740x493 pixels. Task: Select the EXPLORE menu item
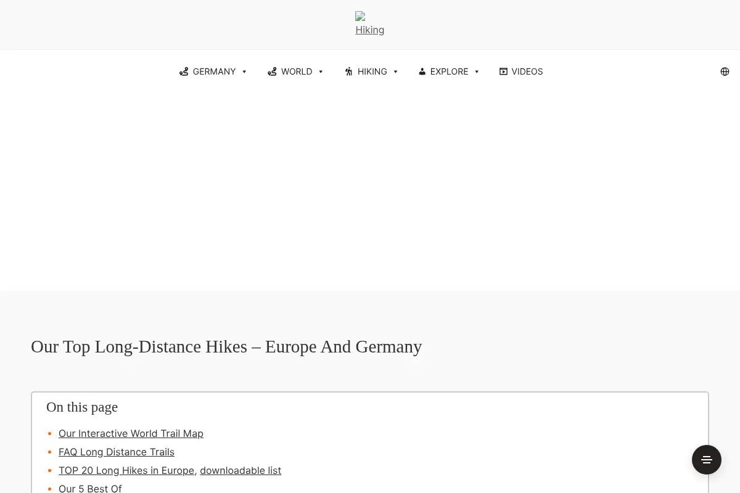[x=449, y=71]
